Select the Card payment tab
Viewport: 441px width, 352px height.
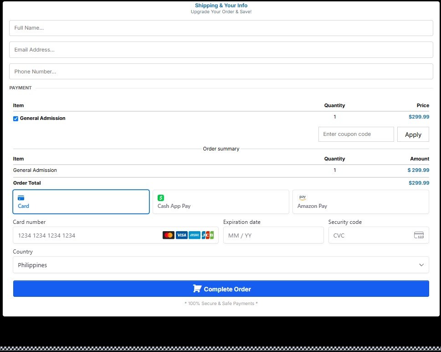tap(81, 202)
